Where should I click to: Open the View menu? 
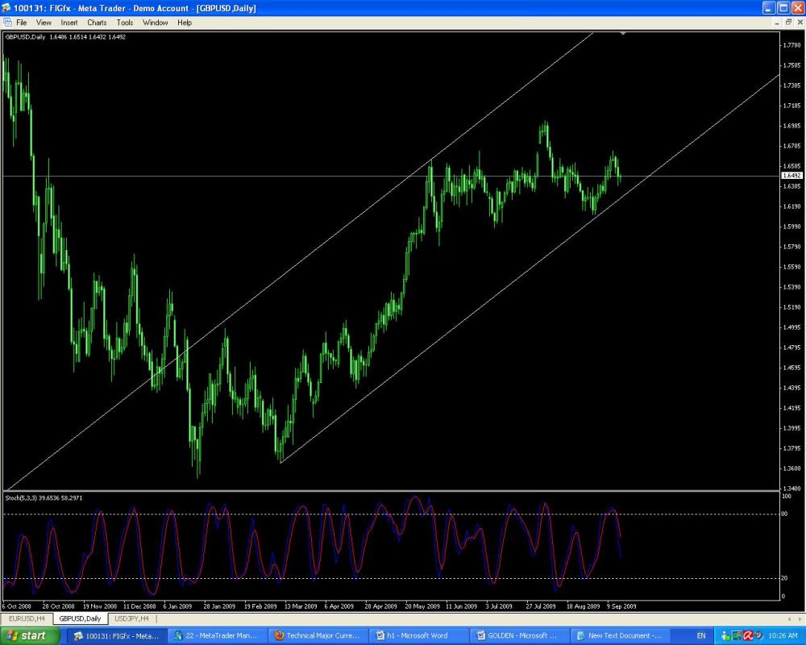coord(44,23)
